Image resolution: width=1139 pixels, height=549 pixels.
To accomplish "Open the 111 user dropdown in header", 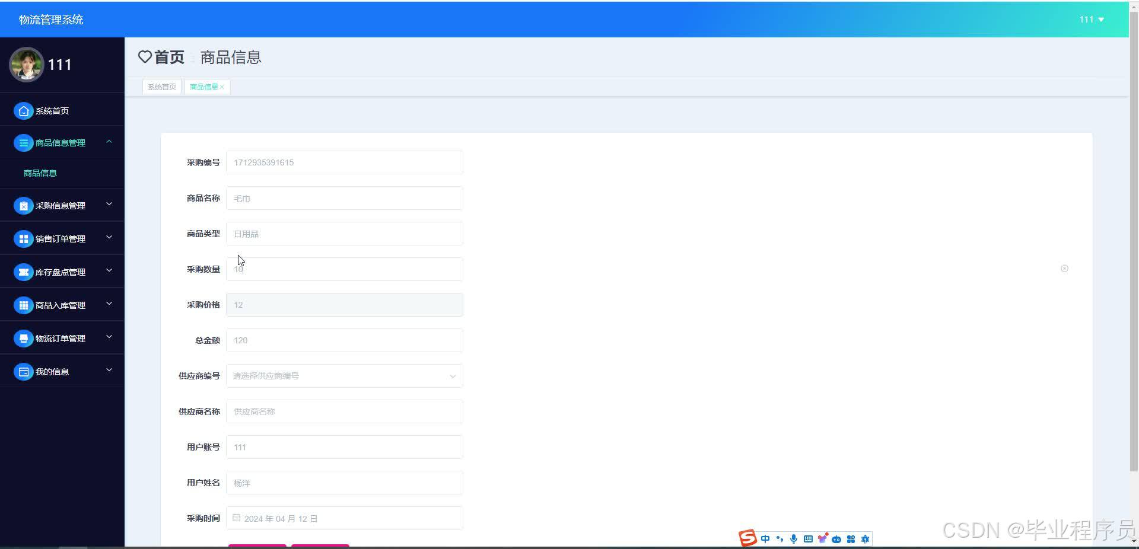I will pyautogui.click(x=1092, y=19).
